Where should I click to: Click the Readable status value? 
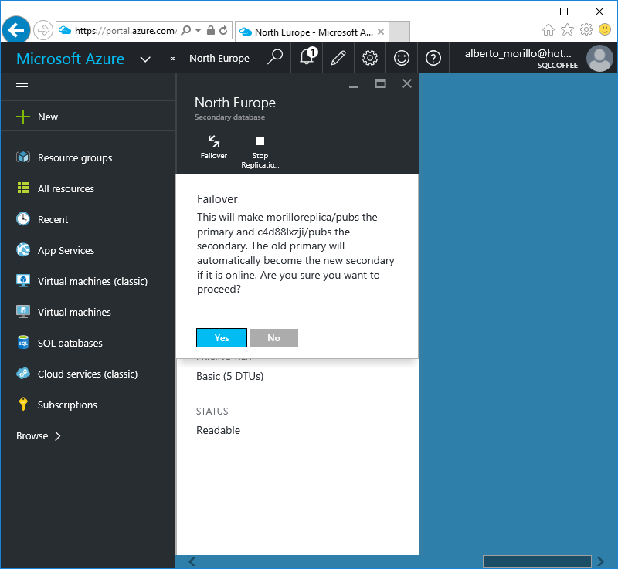coord(218,430)
